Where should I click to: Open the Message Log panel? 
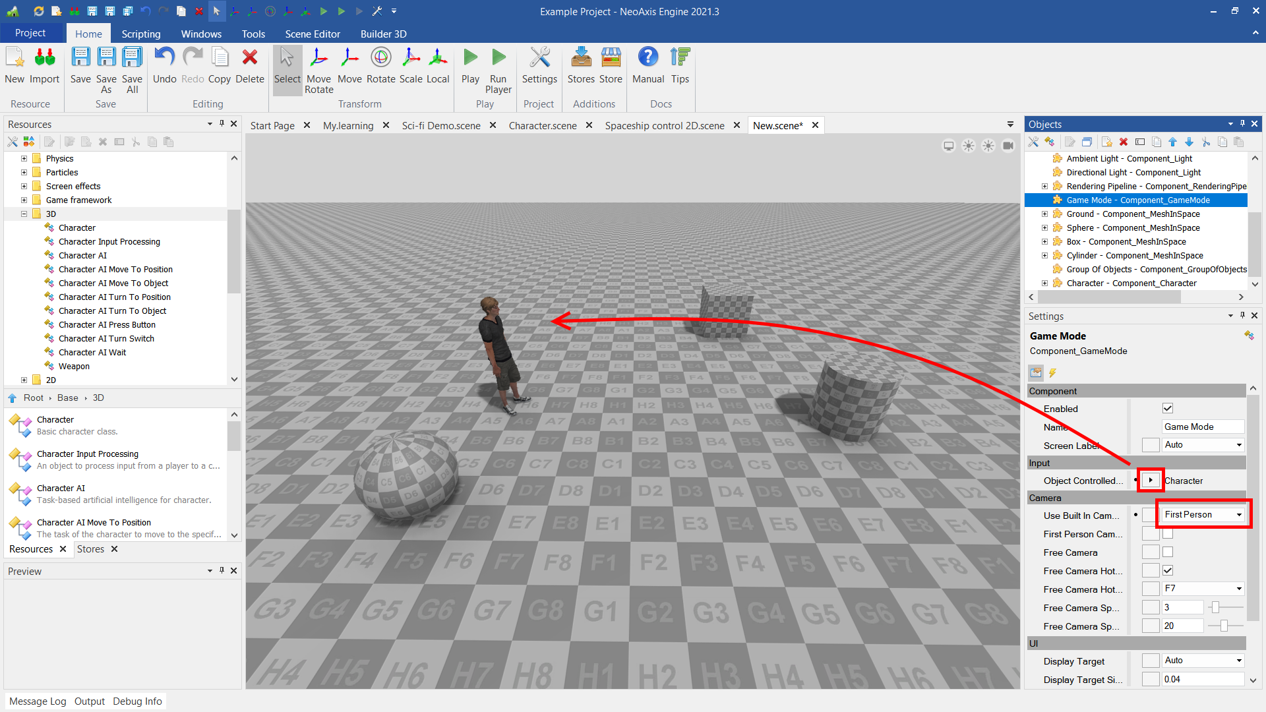(38, 701)
